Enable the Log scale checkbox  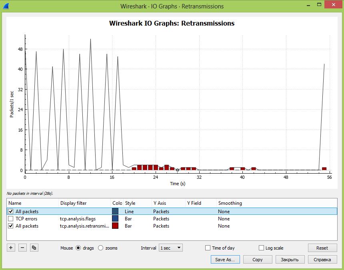pos(262,248)
